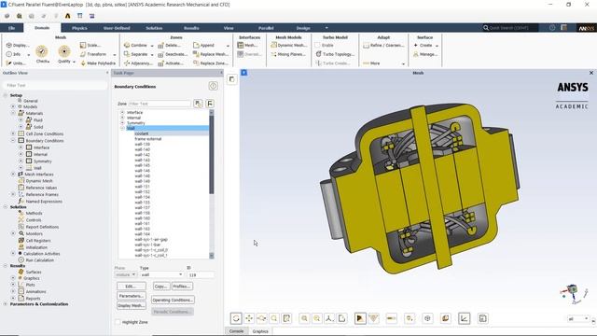Open the Phase mixture dropdown
This screenshot has width=597, height=336.
(125, 274)
